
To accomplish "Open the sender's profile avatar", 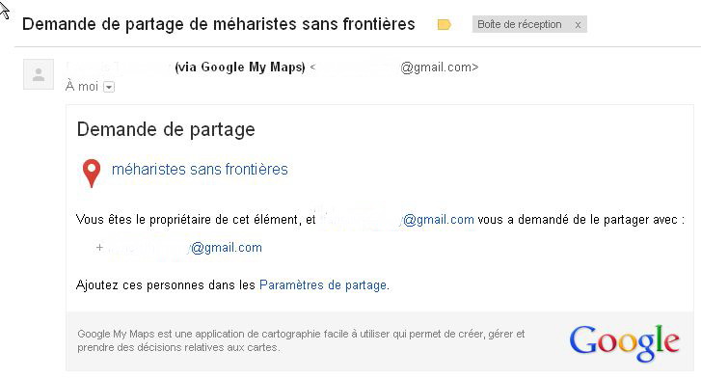I will click(39, 74).
